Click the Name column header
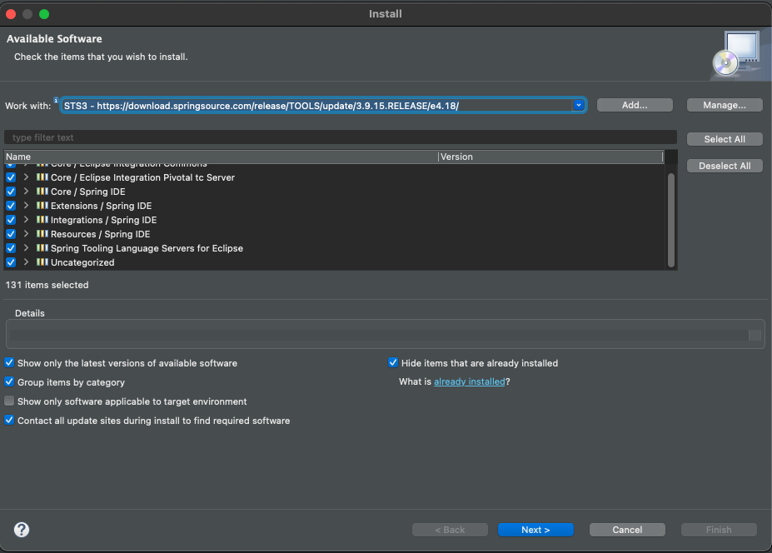This screenshot has height=553, width=772. point(221,157)
